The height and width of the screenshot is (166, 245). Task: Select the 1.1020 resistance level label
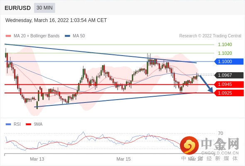click(225, 53)
